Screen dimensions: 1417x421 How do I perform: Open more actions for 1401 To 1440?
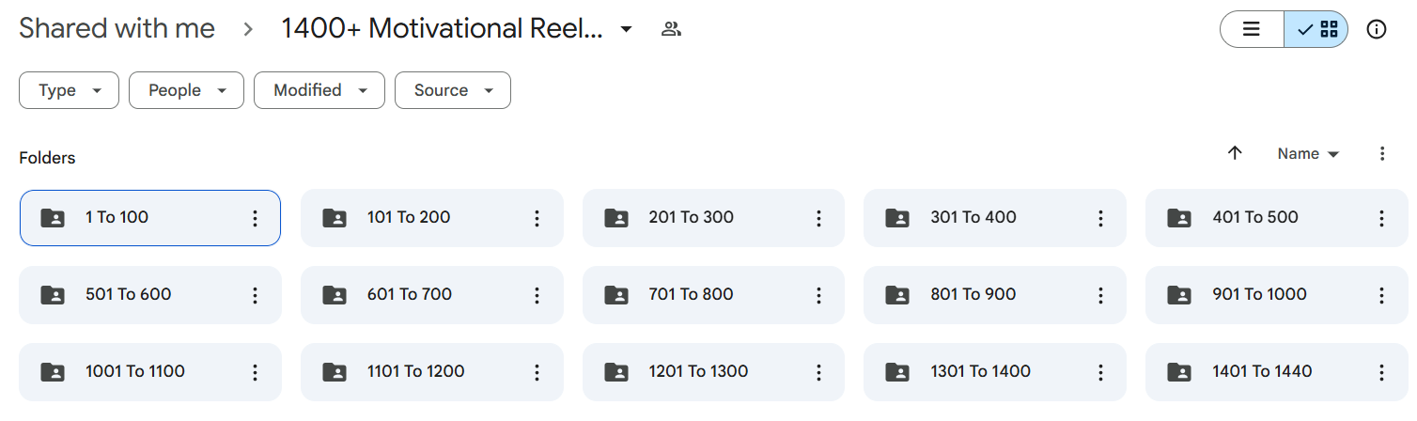(1381, 372)
